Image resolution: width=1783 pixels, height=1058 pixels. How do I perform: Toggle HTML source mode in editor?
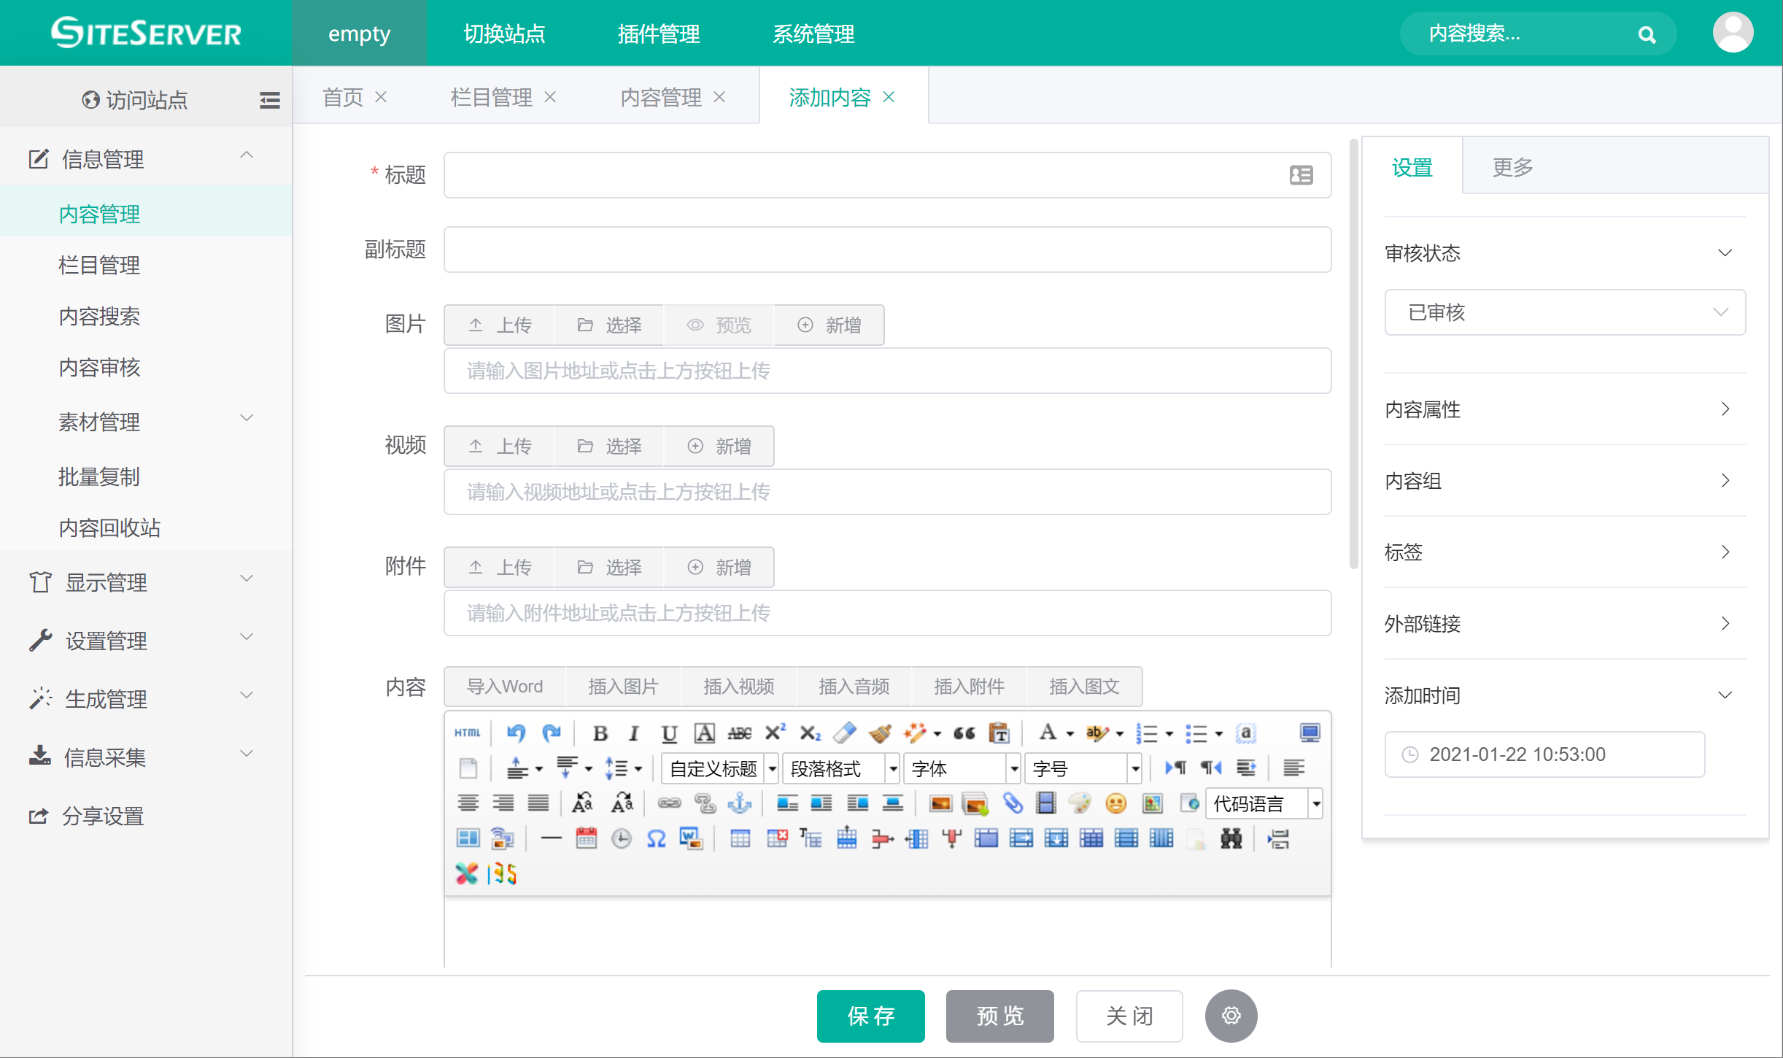tap(467, 733)
